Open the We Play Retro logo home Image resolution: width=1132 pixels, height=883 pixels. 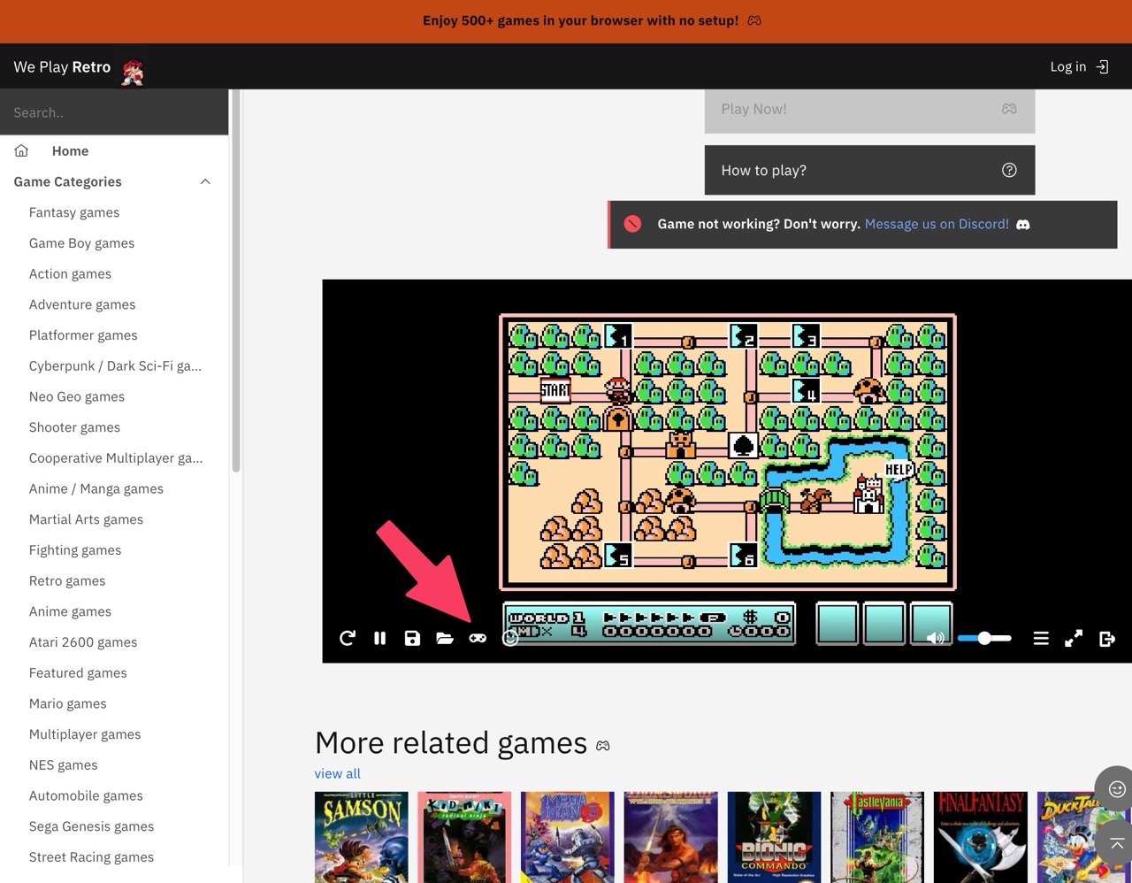click(x=78, y=68)
